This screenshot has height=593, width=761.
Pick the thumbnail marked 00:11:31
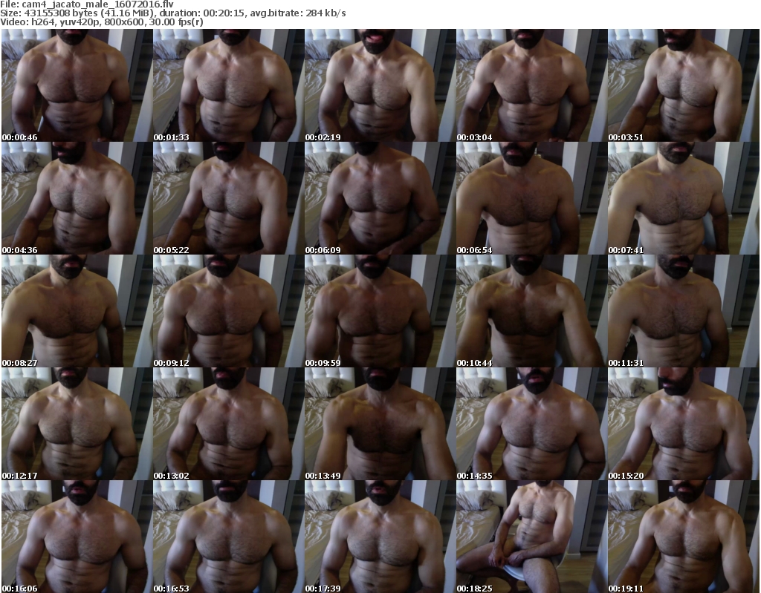[684, 311]
